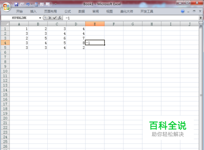Open the 美化大师 tab
Screen dimensions: 204x150
point(126,11)
